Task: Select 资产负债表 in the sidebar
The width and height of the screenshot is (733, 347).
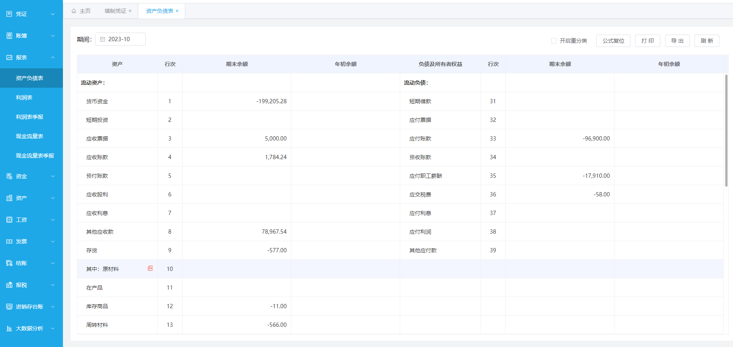Action: pyautogui.click(x=31, y=78)
